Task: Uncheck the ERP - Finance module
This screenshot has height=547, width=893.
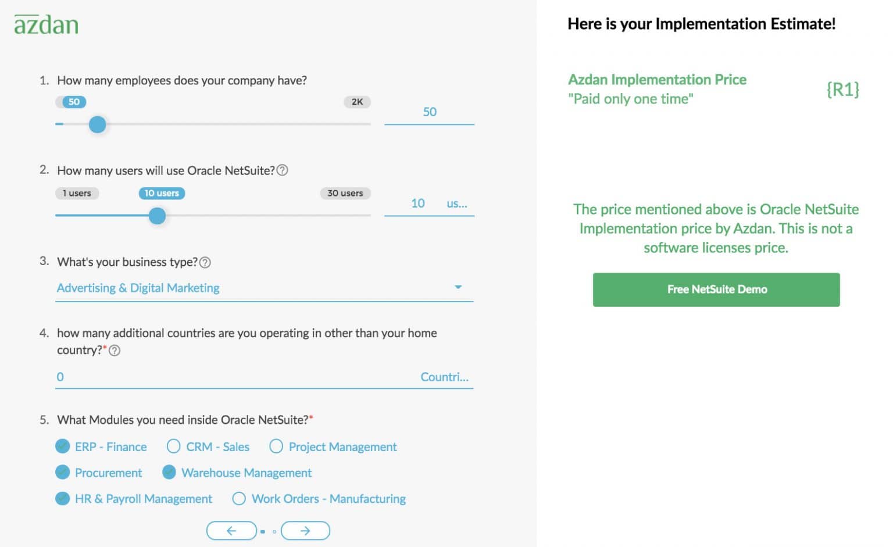Action: pos(63,446)
